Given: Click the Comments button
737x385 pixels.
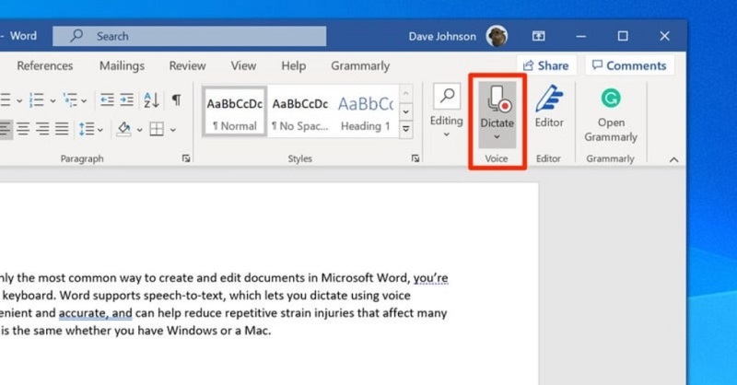Looking at the screenshot, I should click(629, 65).
